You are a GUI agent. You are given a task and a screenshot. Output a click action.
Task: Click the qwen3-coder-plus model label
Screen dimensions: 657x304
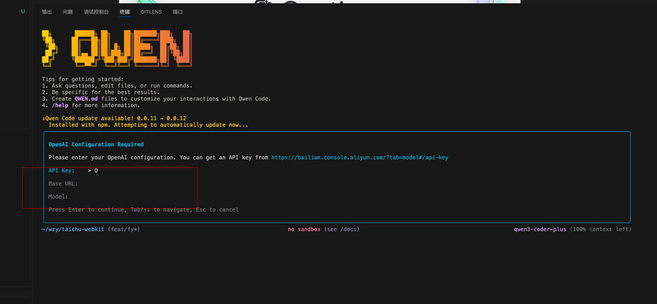pyautogui.click(x=540, y=229)
